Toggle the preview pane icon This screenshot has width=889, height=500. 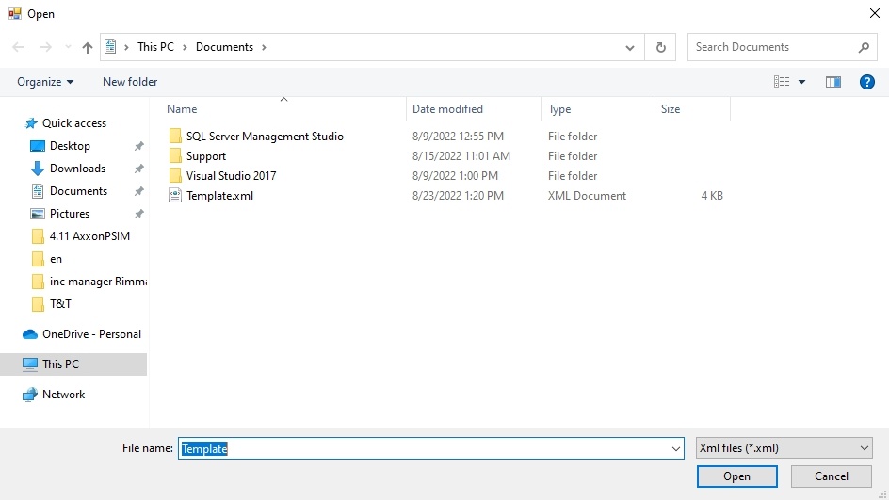coord(832,82)
